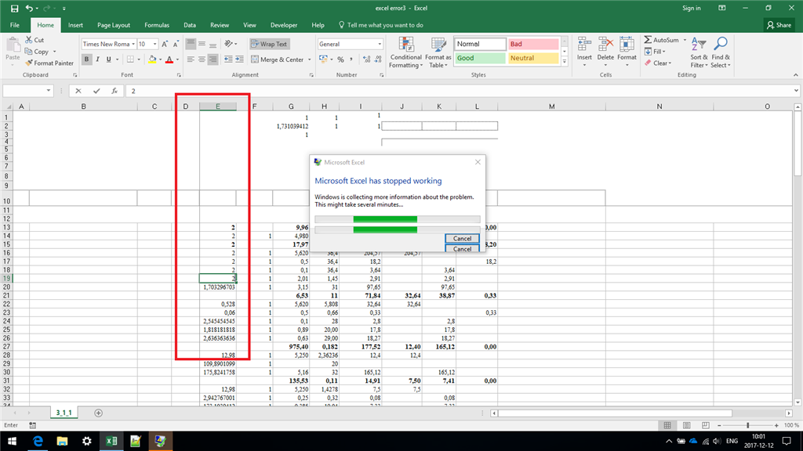Apply the red font color
The height and width of the screenshot is (451, 803).
(x=169, y=60)
